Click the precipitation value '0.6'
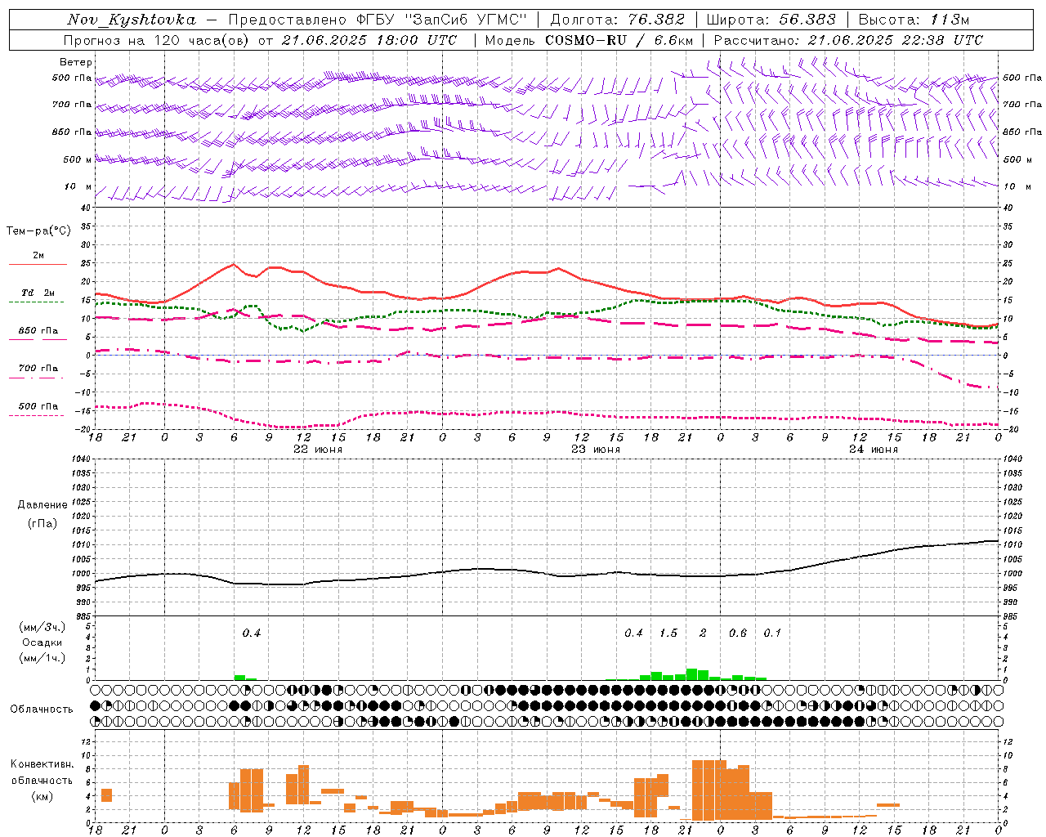 738,633
